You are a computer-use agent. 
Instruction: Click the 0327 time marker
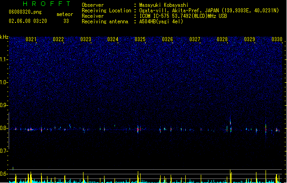click(195, 39)
